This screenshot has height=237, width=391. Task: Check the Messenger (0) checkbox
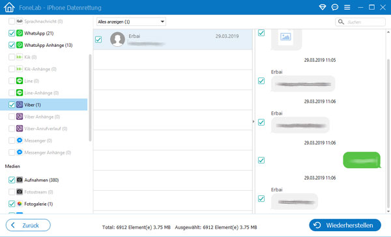(x=12, y=141)
